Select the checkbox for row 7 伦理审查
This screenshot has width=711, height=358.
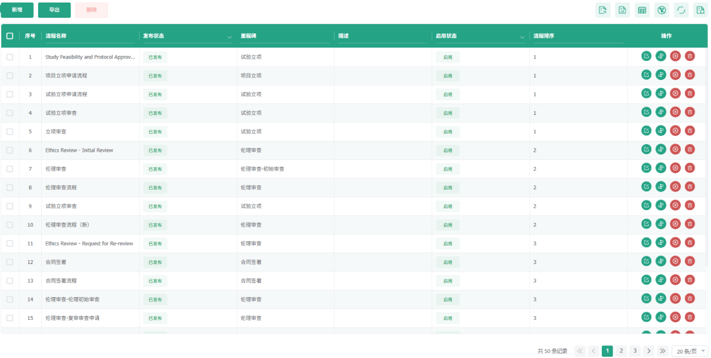(10, 169)
